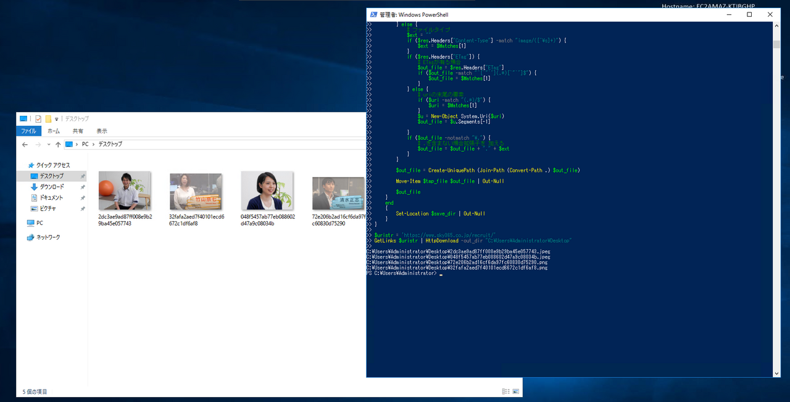Expand the PC breadcrumb chevron in address bar
The image size is (790, 402).
(94, 144)
